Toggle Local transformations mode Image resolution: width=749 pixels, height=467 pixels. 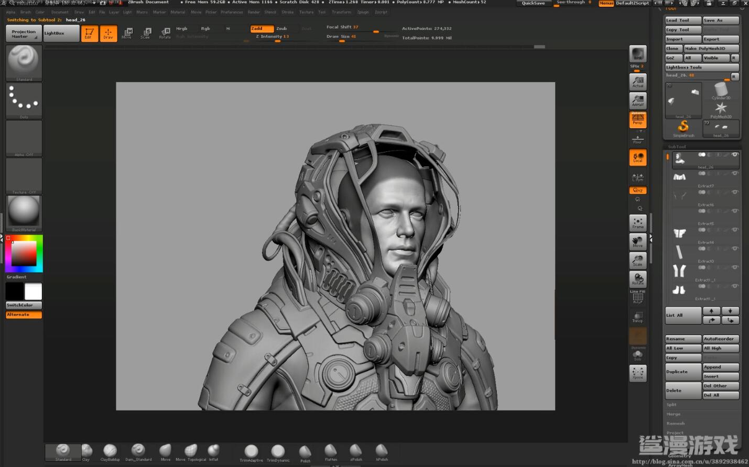pos(638,158)
